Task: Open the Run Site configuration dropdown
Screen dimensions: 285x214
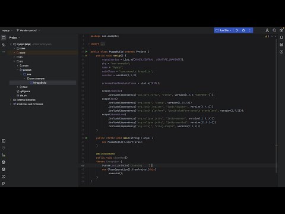Action: (223, 30)
